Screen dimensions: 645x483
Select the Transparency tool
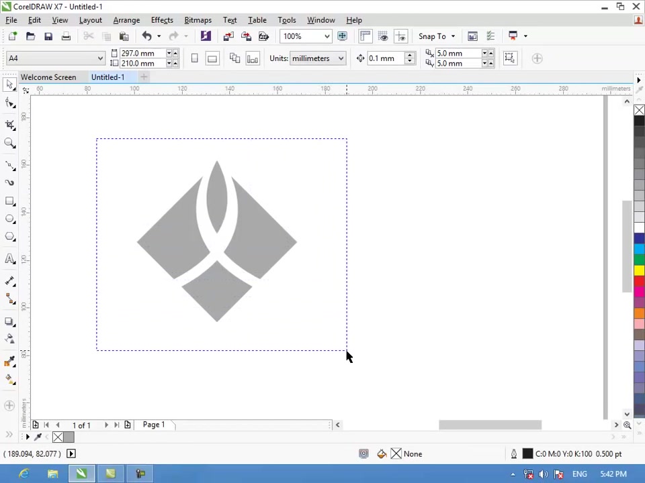9,339
